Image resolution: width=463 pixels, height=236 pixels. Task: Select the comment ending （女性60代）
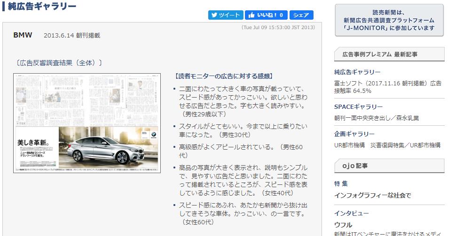(243, 213)
